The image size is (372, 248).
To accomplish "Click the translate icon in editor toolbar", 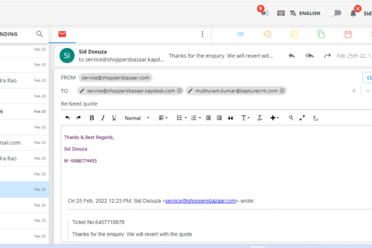I will pyautogui.click(x=316, y=118).
